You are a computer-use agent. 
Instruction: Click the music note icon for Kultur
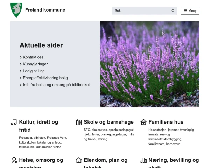pos(14,122)
